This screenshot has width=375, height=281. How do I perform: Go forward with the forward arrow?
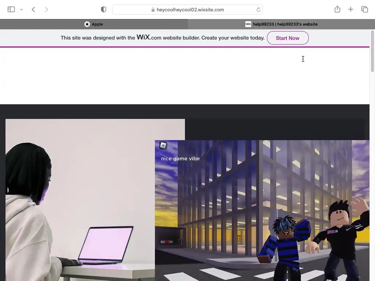point(47,9)
